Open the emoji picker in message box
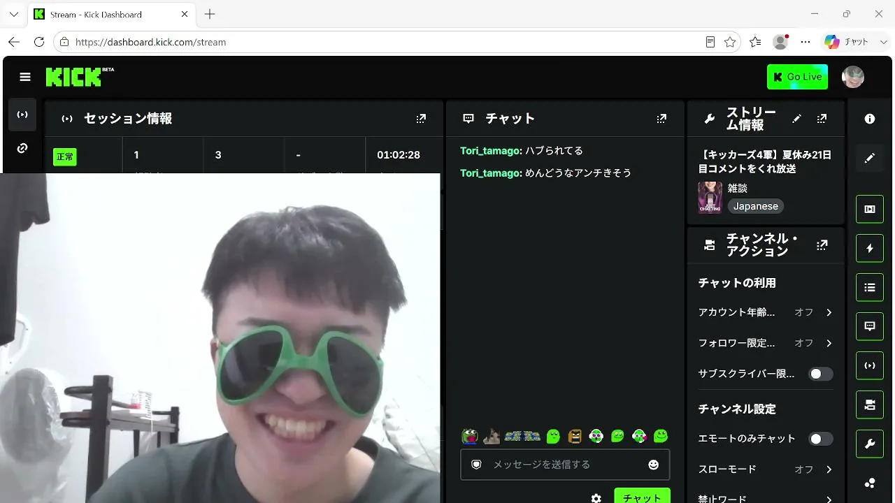This screenshot has width=895, height=503. click(x=654, y=465)
